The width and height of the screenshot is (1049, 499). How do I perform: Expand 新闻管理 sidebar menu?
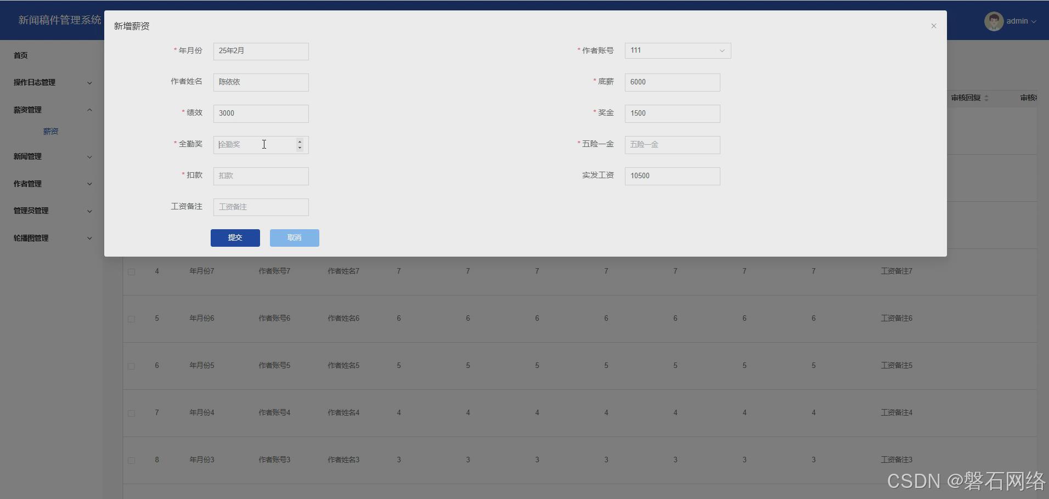click(52, 157)
